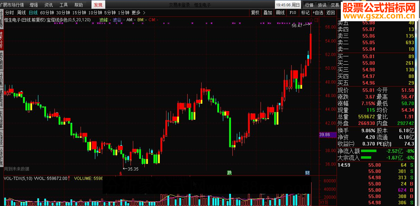The image size is (420, 206).
Task: Select the 卖二 55.05 order row
Action: coord(376,42)
